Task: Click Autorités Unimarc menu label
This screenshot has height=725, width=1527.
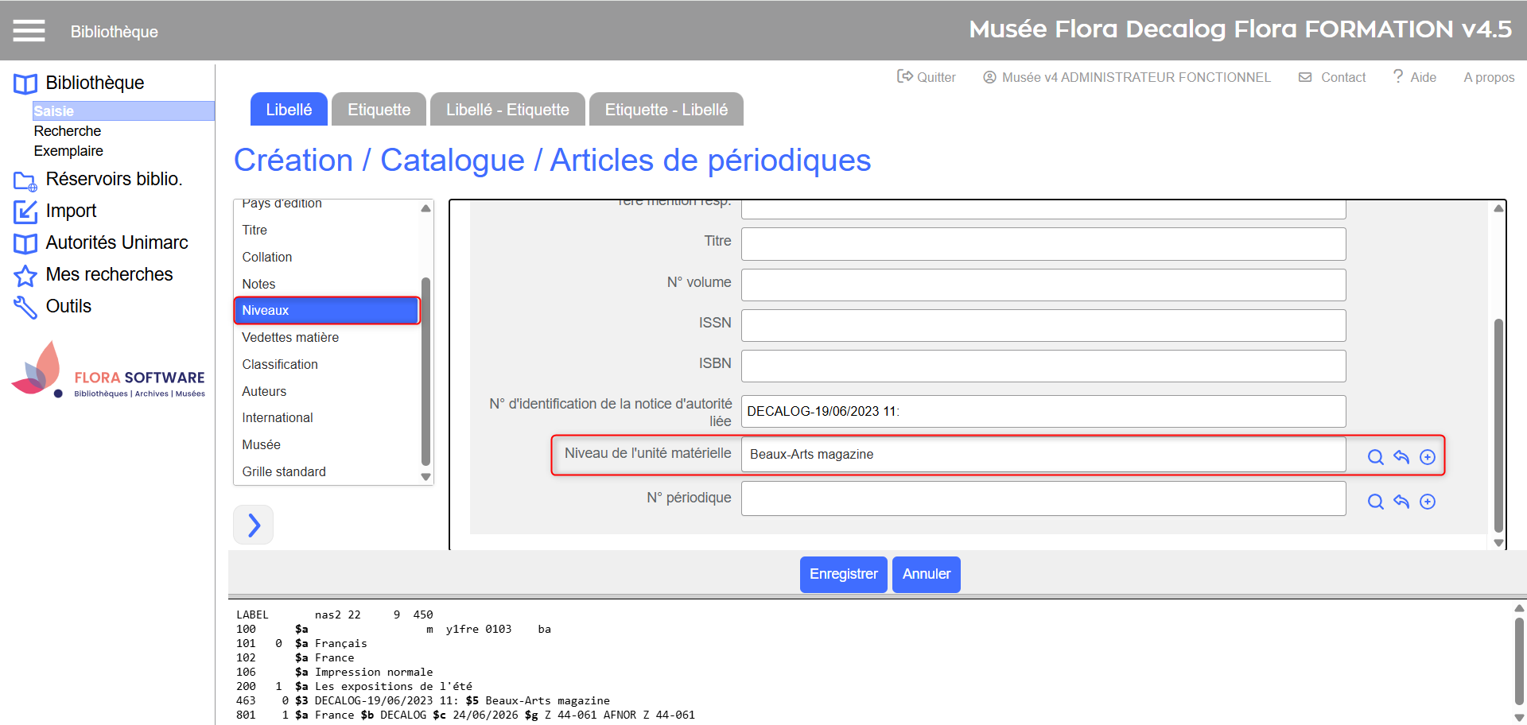Action: (117, 243)
